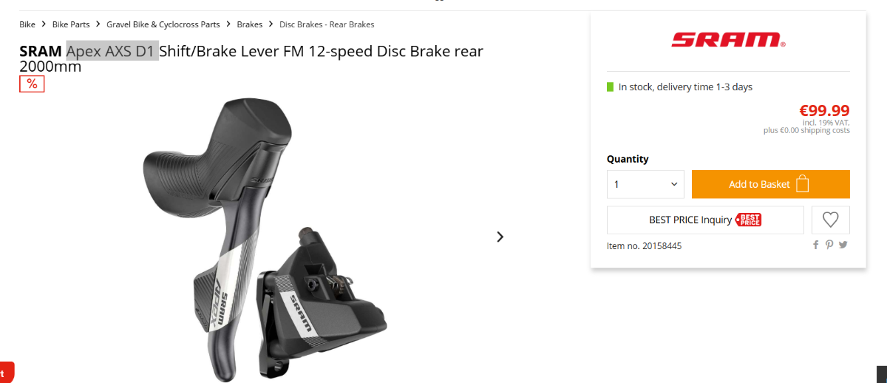Share product on Facebook icon
Screen dimensions: 887x383
816,245
